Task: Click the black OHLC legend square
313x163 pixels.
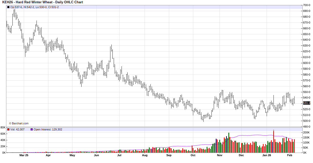Action: [x=8, y=7]
